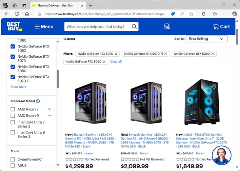The width and height of the screenshot is (240, 171).
Task: Show More graphics card options
Action: (18, 87)
